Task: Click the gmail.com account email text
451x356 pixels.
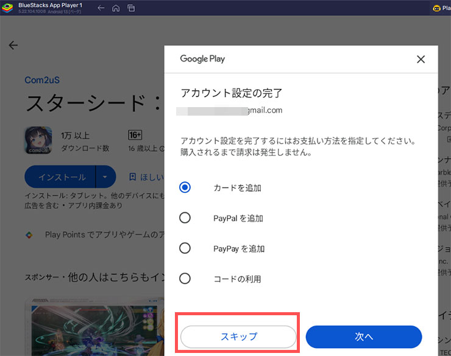Action: coord(229,111)
